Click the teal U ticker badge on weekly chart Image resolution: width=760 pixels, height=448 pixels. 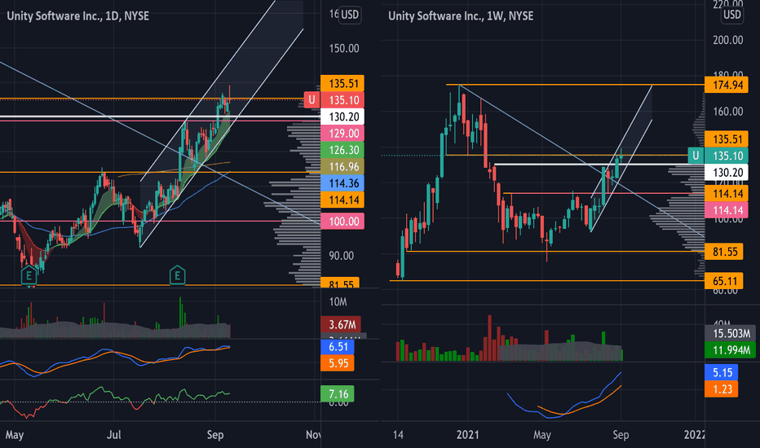[x=696, y=156]
